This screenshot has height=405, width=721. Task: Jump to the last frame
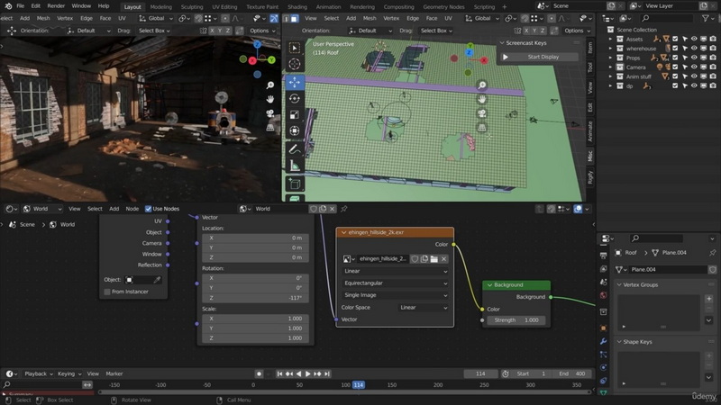tap(327, 373)
